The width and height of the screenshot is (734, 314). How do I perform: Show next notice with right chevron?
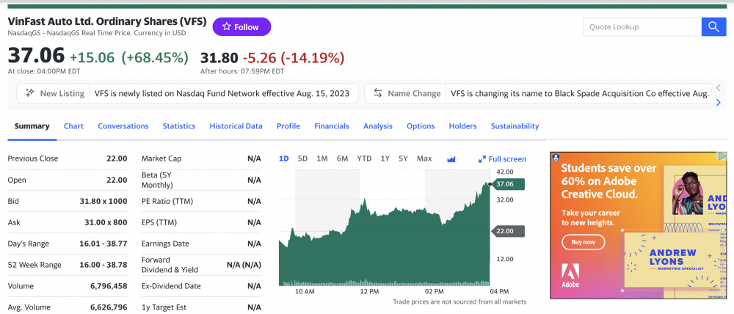coord(719,102)
